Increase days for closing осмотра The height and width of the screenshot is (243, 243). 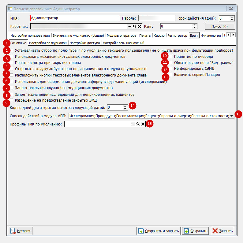[x=125, y=106]
